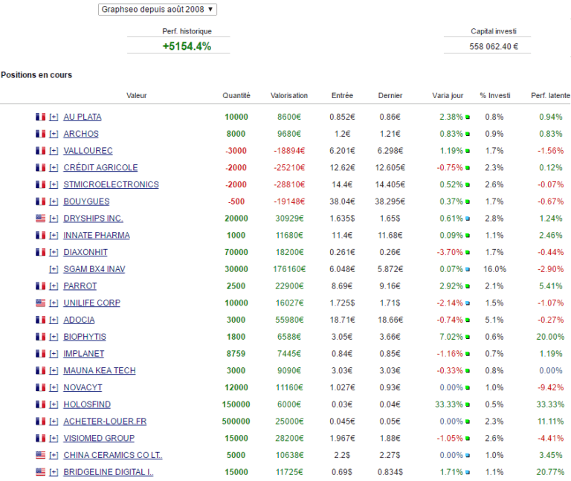Viewport: 571px width, 481px height.
Task: Expand the [+] beside DRYSHIPS INC.
Action: (x=54, y=219)
